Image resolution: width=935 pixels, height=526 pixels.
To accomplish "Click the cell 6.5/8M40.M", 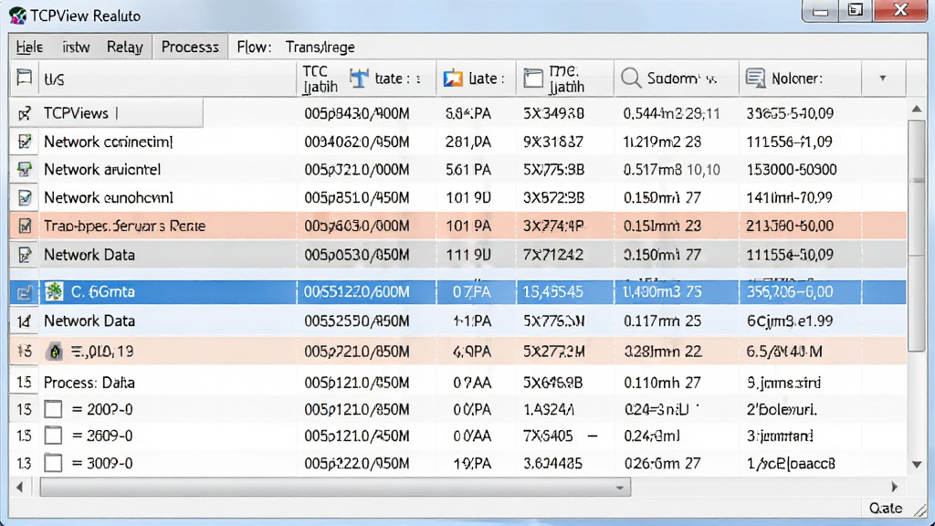I will [x=784, y=352].
